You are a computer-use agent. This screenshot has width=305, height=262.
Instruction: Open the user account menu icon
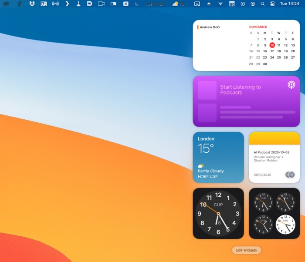click(253, 4)
